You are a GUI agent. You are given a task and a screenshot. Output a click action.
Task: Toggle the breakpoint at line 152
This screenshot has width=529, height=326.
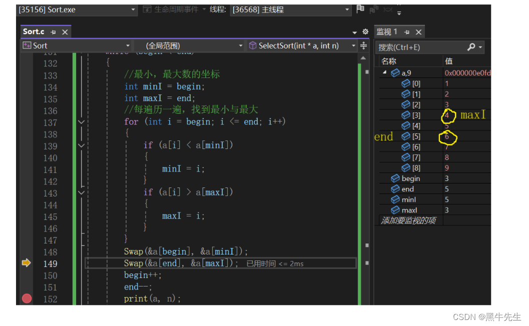point(27,298)
